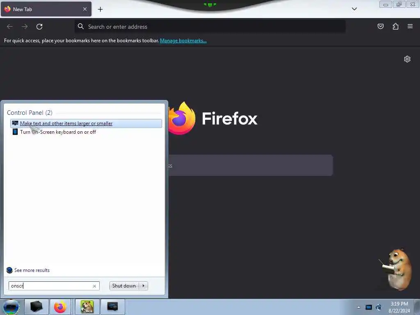420x315 pixels.
Task: Click the tray network globe icon
Action: 379,307
